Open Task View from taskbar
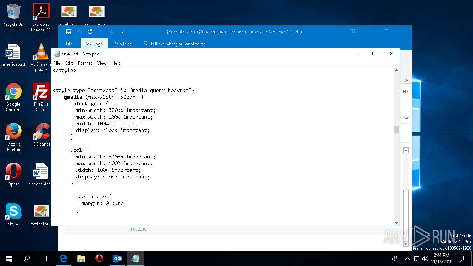 tap(44, 259)
